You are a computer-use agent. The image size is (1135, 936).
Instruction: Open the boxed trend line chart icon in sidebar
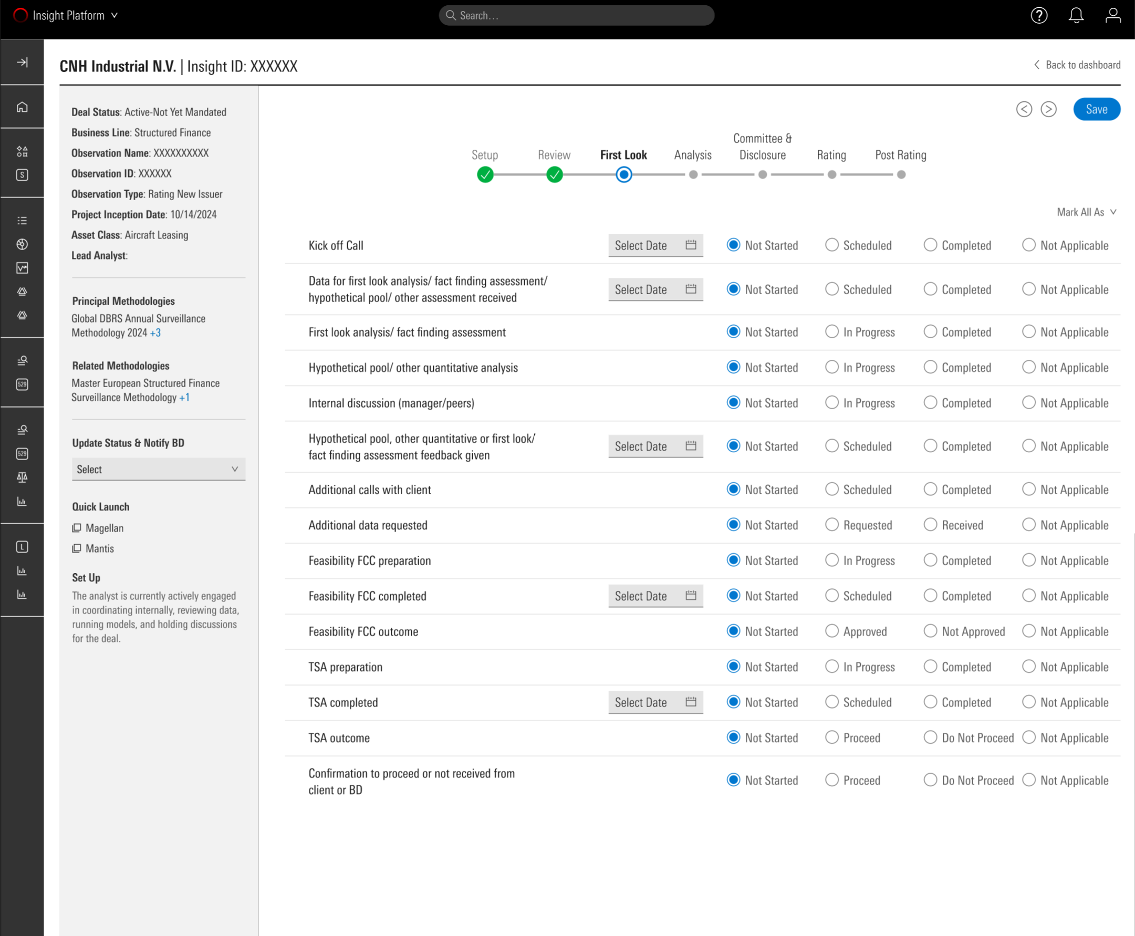pos(22,268)
